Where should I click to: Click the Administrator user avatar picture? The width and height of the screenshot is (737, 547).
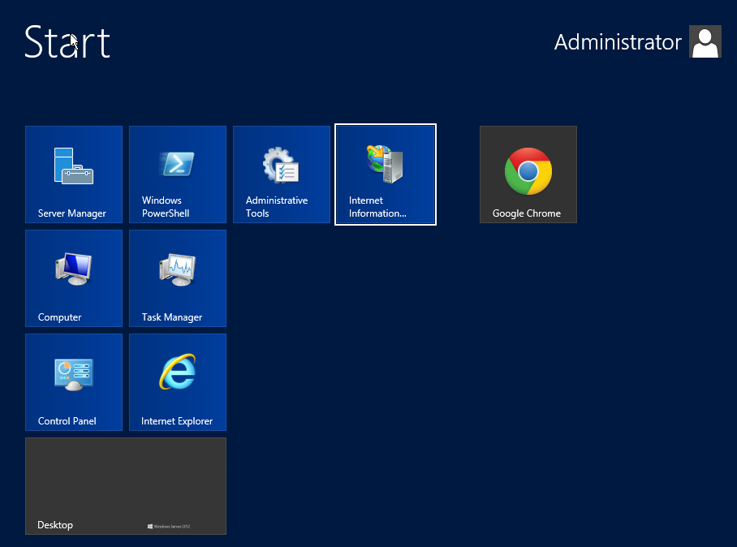705,41
